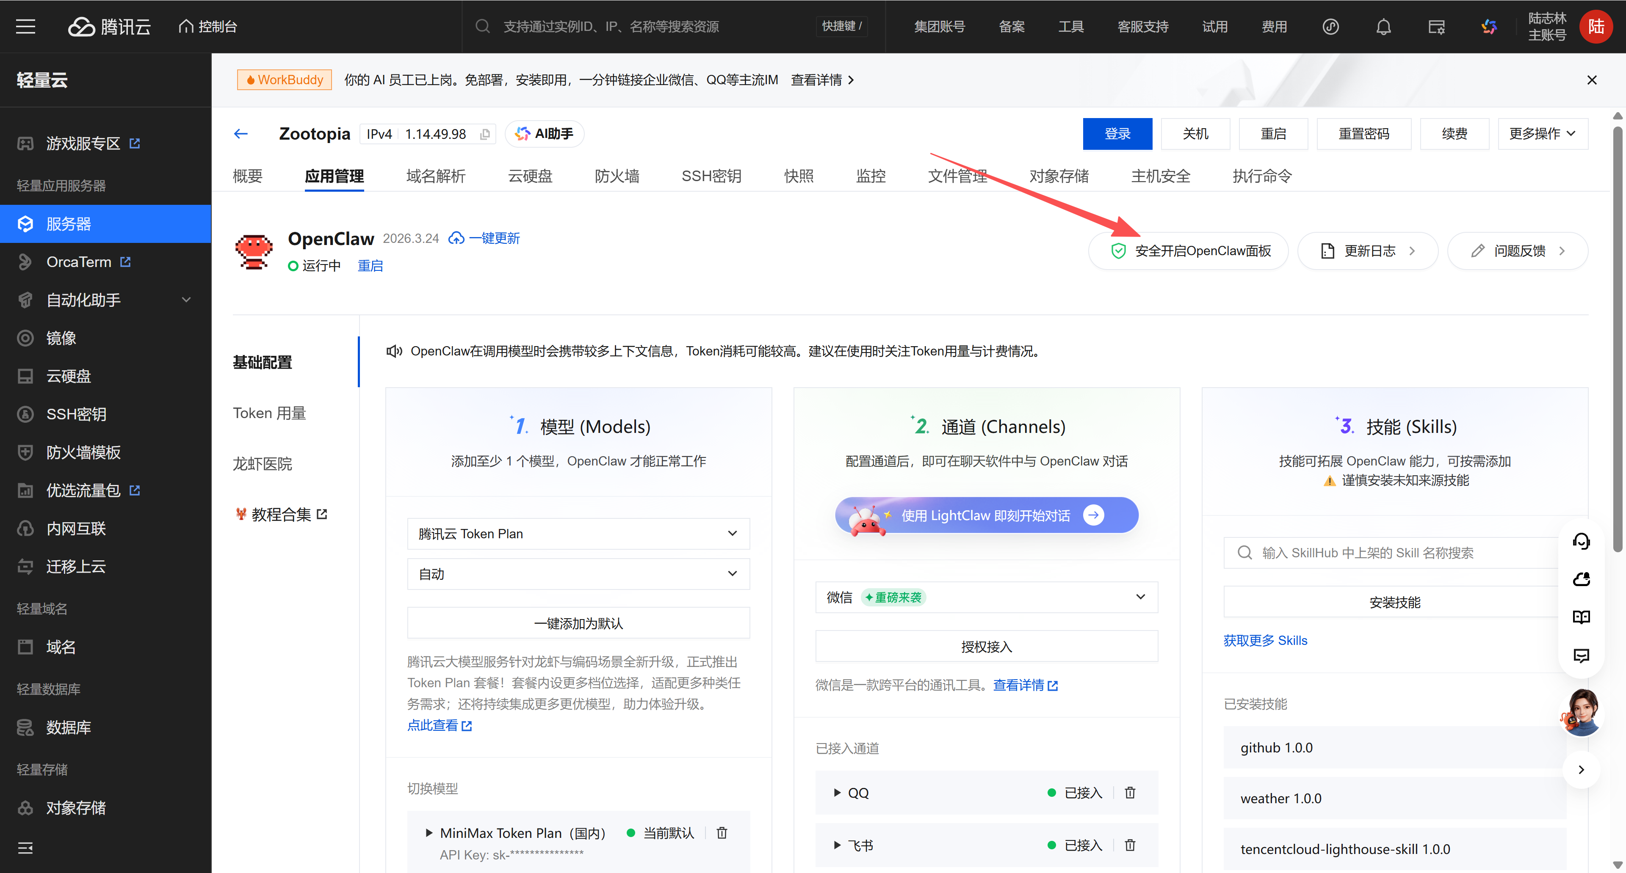Expand the MiniMax Token Plan row
Screen dimensions: 1626x873
429,833
